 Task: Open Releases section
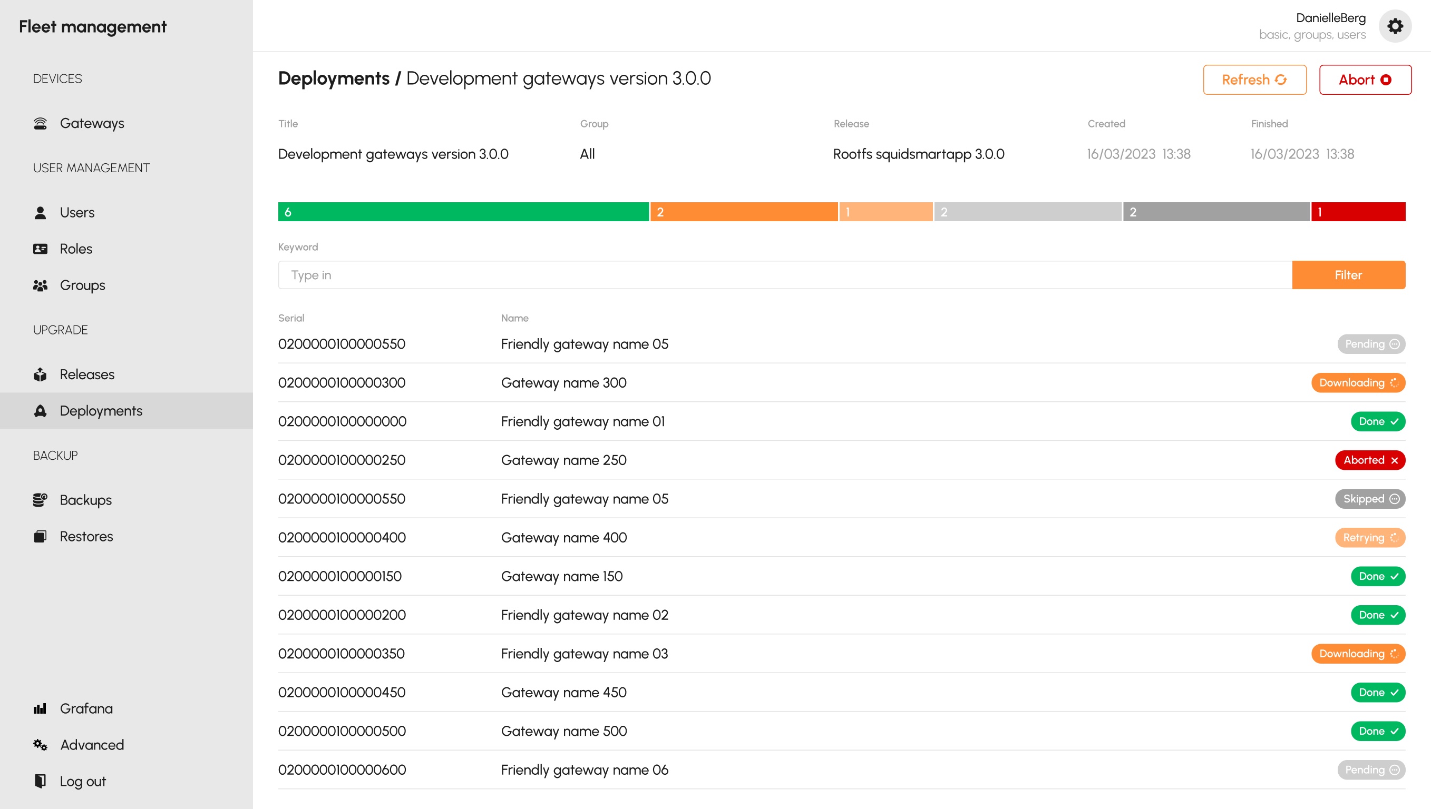tap(87, 374)
